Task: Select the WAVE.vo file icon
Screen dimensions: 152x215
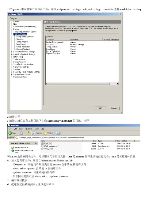Action: (x=42, y=143)
